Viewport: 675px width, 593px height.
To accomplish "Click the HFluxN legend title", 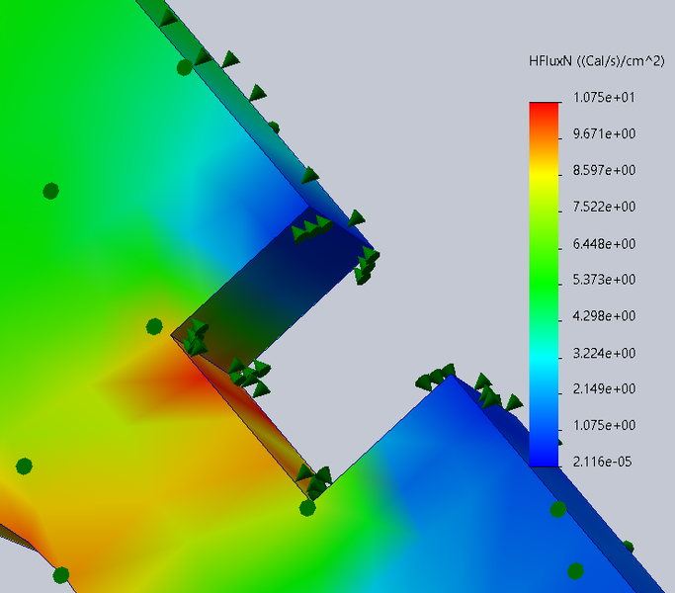I will [595, 61].
